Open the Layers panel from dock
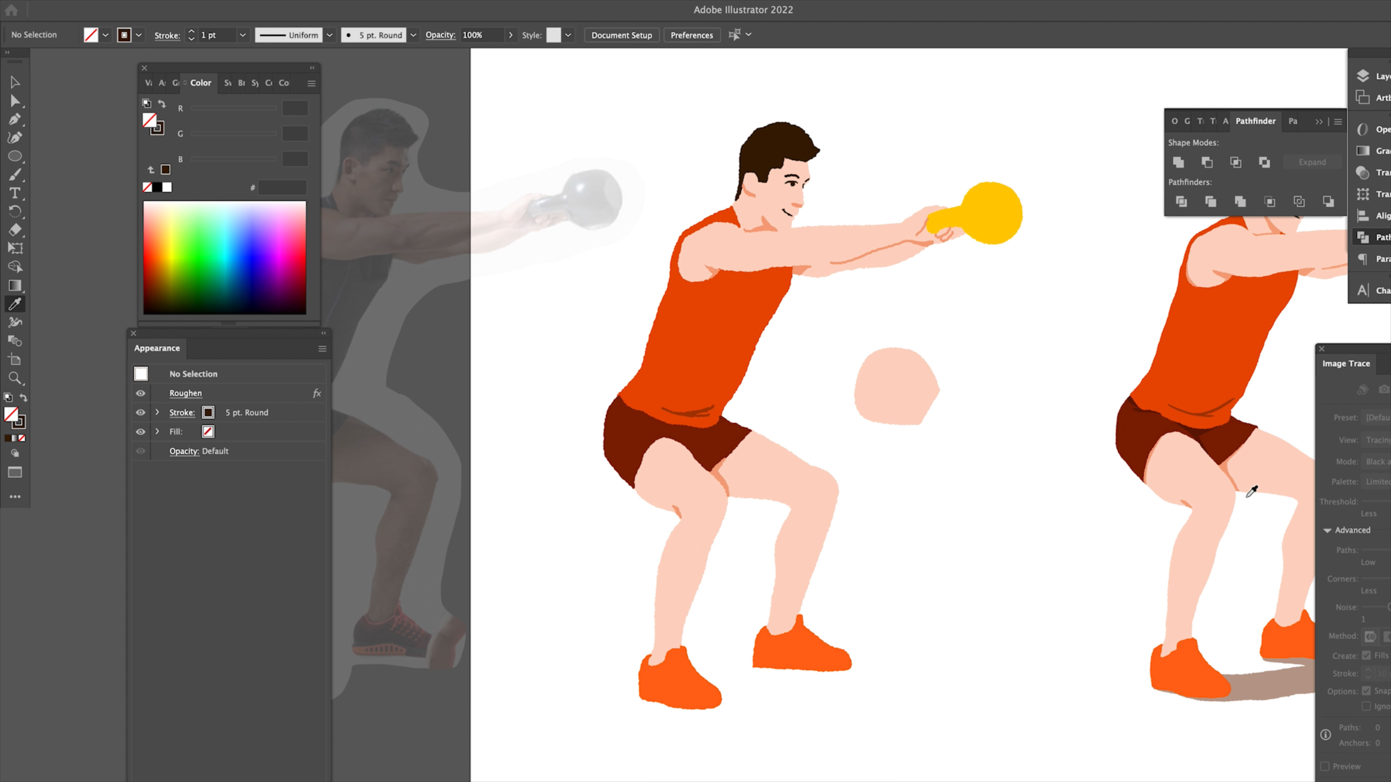Screen dimensions: 1391x782 pyautogui.click(x=1372, y=76)
